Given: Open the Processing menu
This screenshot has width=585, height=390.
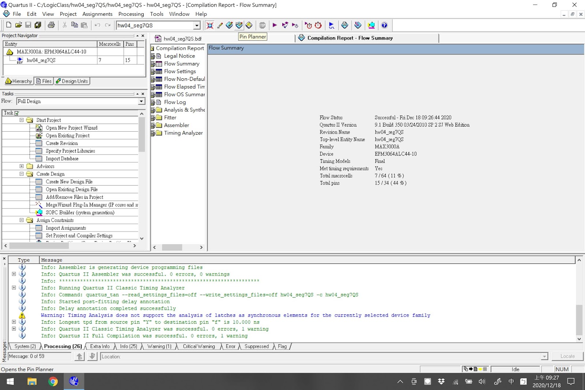Looking at the screenshot, I should [x=131, y=14].
